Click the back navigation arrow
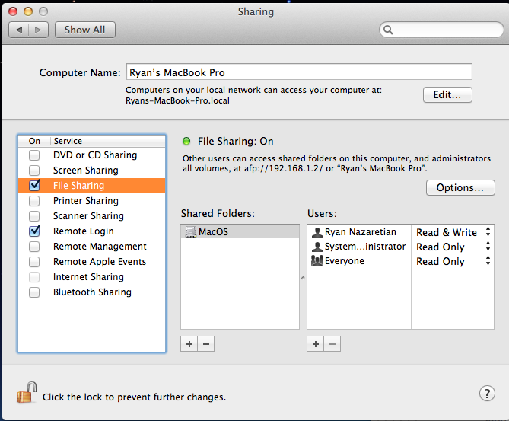Screen dimensions: 509x421 pos(19,30)
